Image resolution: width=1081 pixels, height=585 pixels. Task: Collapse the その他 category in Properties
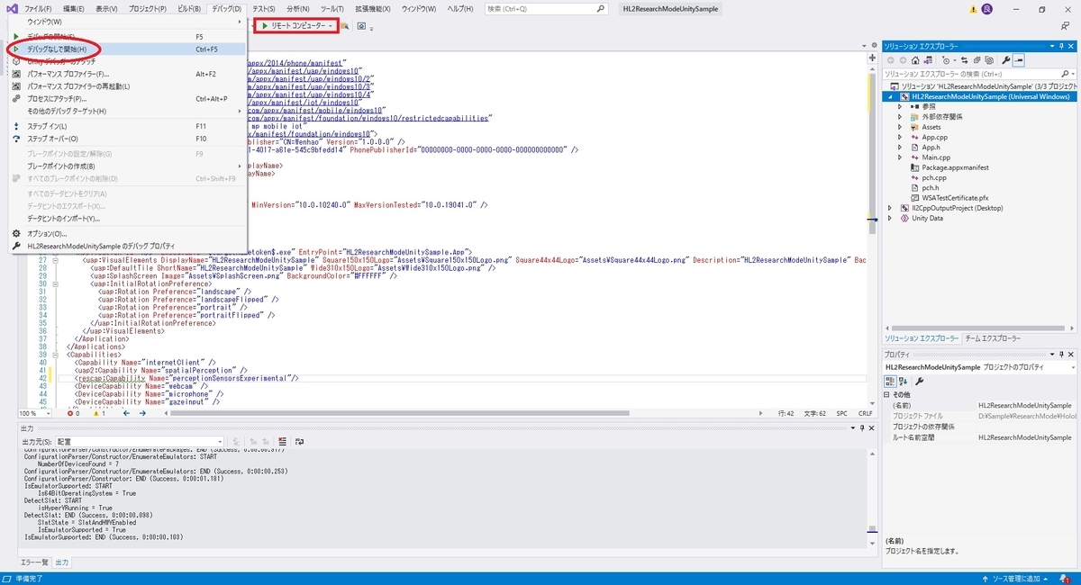click(886, 394)
